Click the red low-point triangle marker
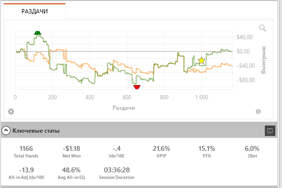This screenshot has height=188, width=282. [137, 87]
